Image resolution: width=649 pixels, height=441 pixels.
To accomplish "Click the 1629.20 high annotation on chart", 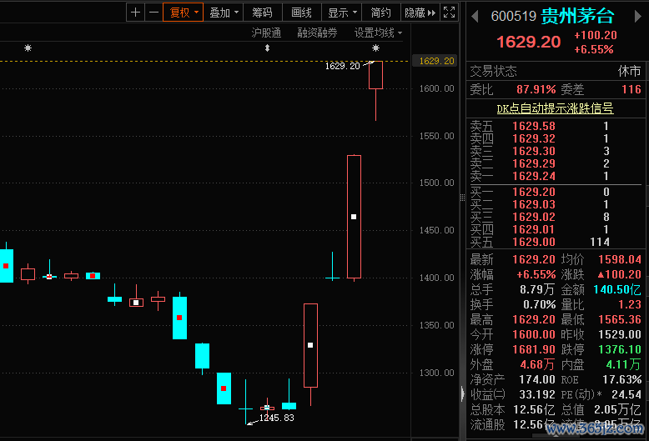I will (342, 66).
